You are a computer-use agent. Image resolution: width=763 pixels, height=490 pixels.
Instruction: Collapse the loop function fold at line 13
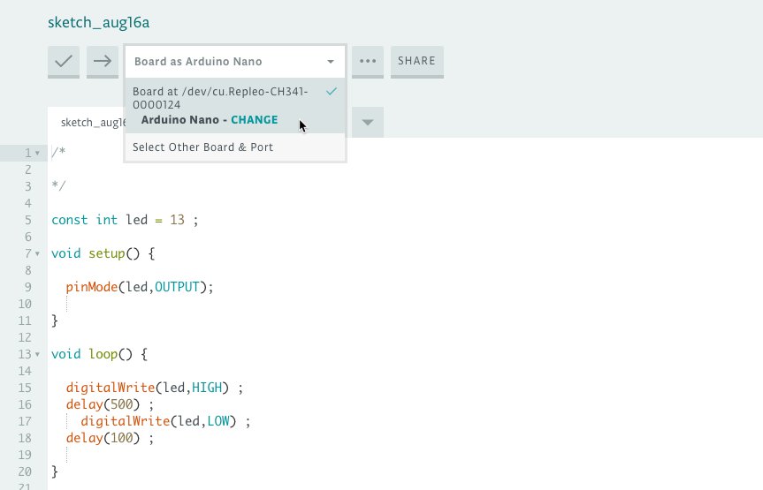click(37, 354)
